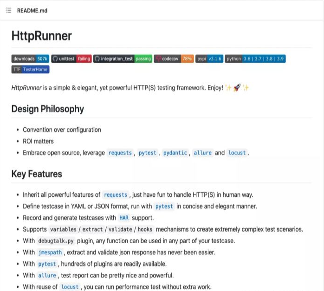Click the Design Philosophy heading

[x=48, y=109]
